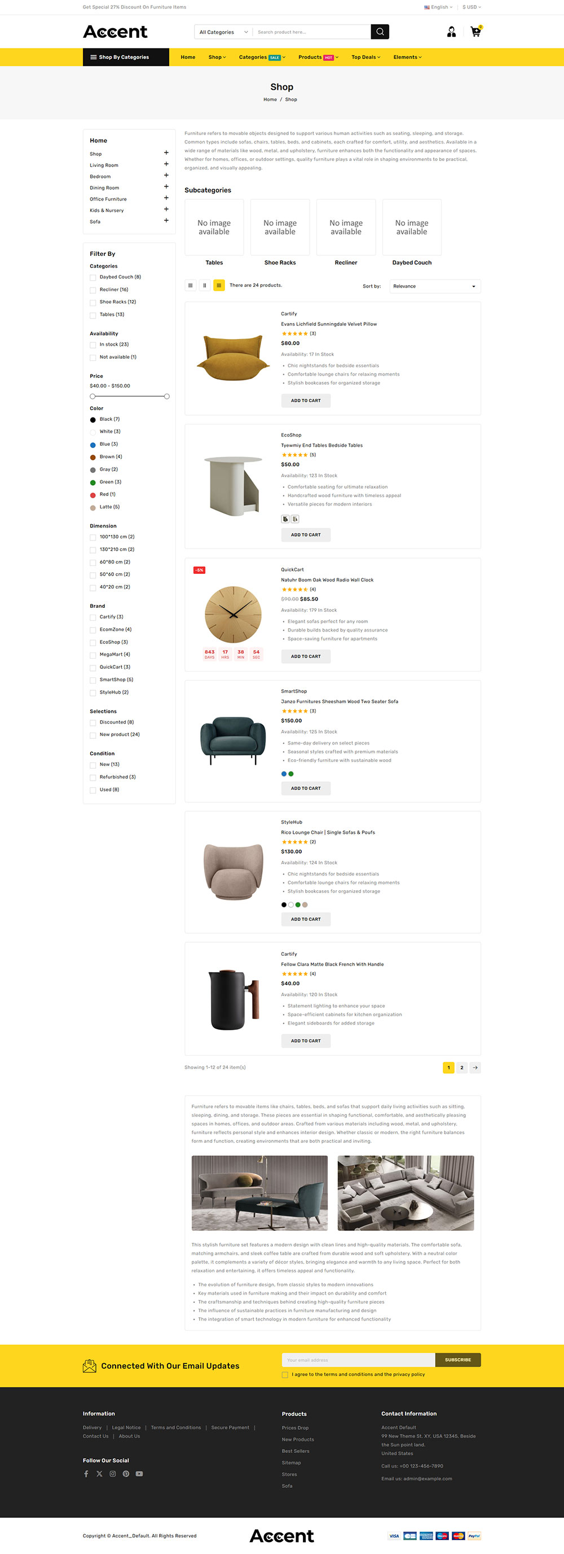Open the Top Deals menu
The height and width of the screenshot is (1554, 564).
point(367,57)
